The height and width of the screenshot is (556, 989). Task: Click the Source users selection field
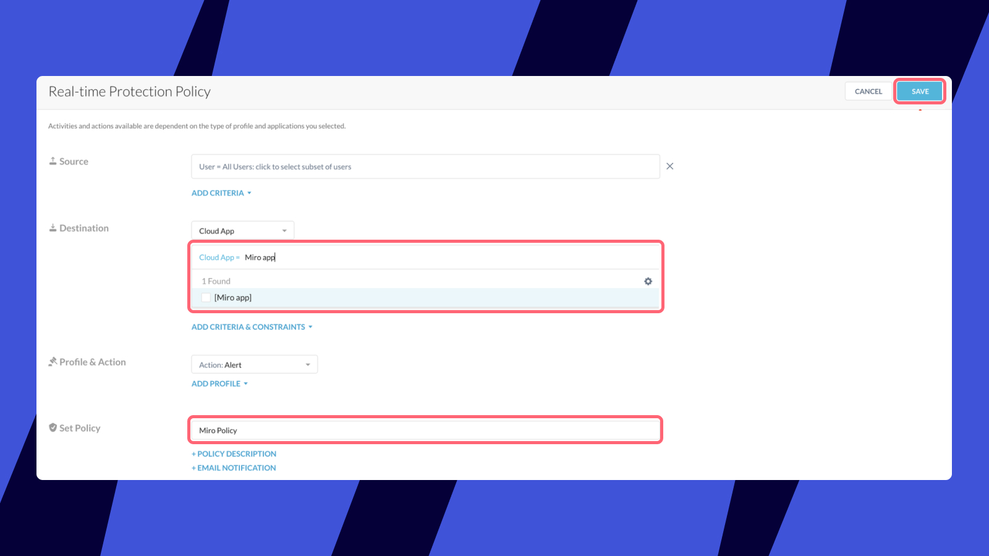[x=425, y=167]
